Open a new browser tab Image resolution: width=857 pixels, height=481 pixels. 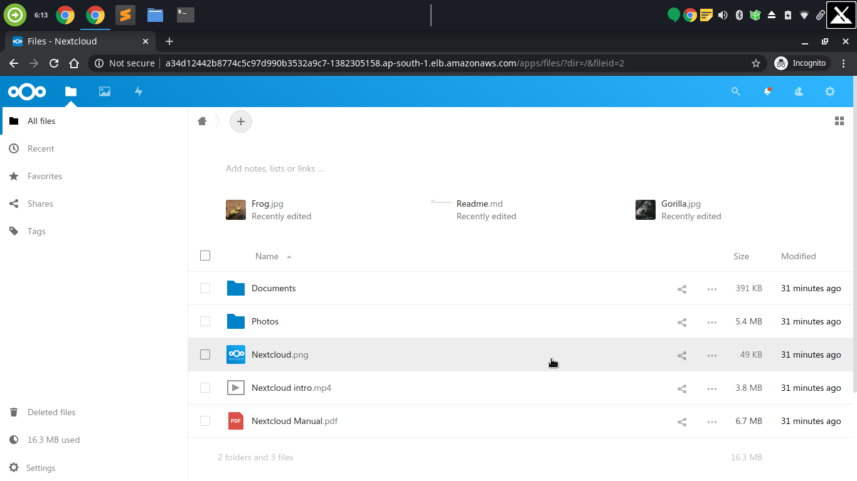click(169, 41)
